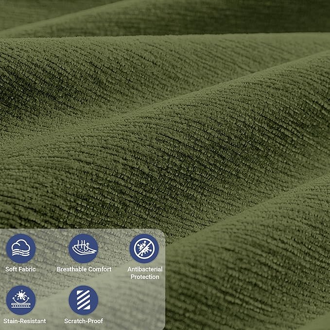
Task: Select the 'Breathable Comfort' label text
Action: [84, 269]
